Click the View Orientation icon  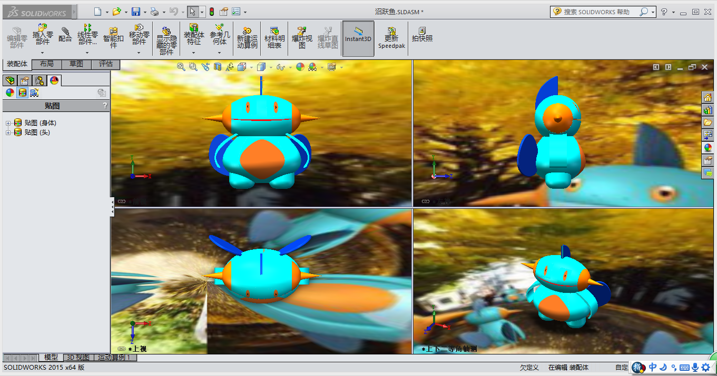tap(242, 67)
